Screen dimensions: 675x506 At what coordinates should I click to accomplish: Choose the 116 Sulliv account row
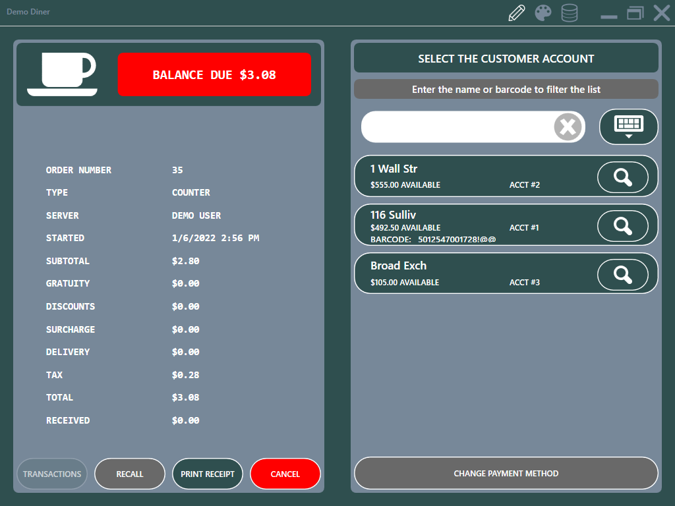point(461,226)
